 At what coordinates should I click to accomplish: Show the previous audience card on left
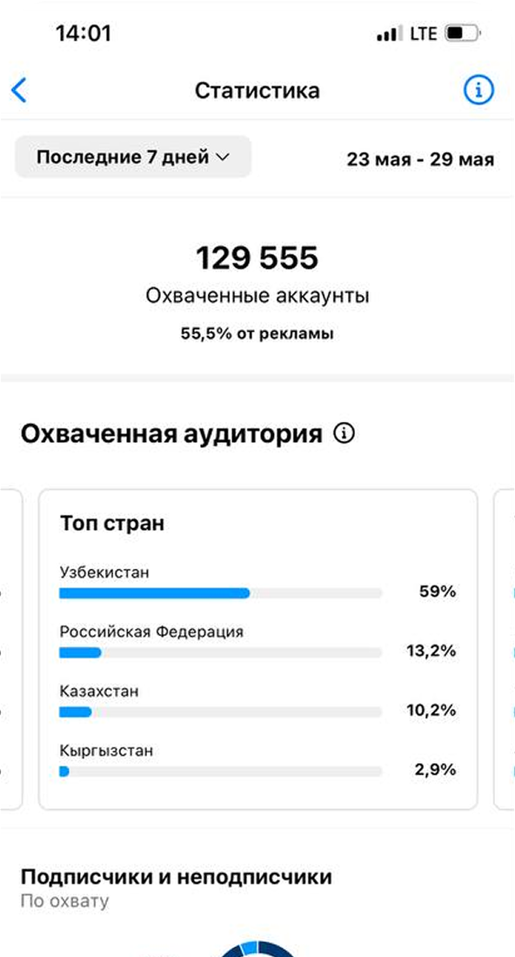(11, 649)
